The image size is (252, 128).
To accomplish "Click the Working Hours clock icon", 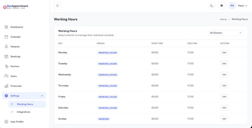I will [12, 104].
